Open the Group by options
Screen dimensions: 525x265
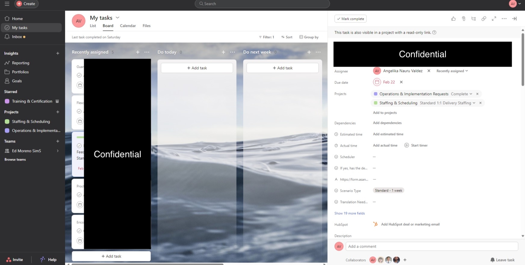coord(309,37)
